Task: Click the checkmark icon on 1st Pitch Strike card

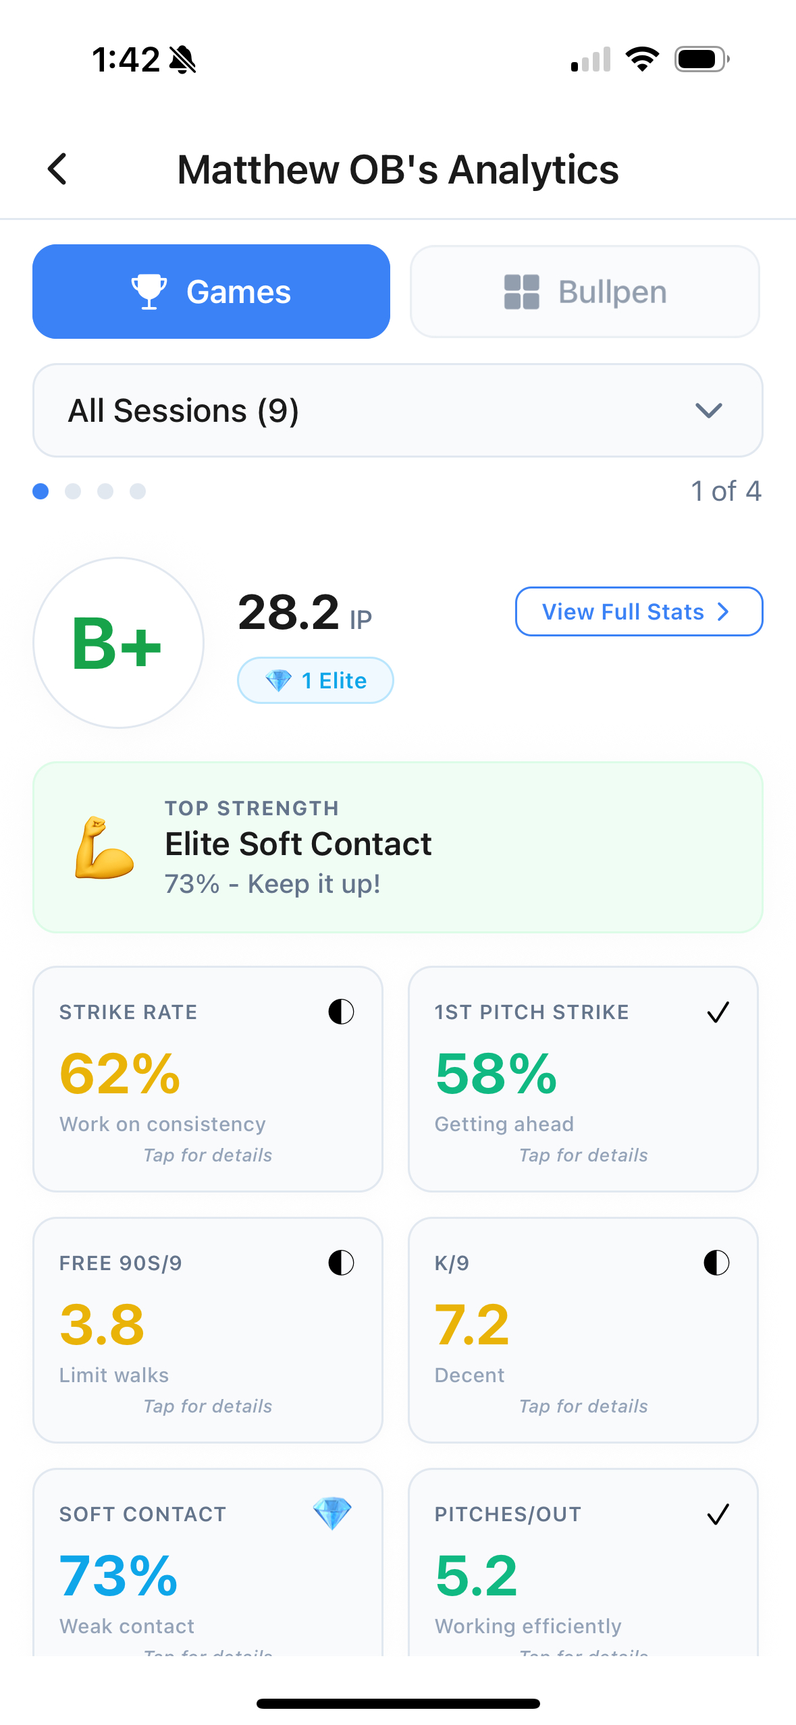Action: coord(718,1012)
